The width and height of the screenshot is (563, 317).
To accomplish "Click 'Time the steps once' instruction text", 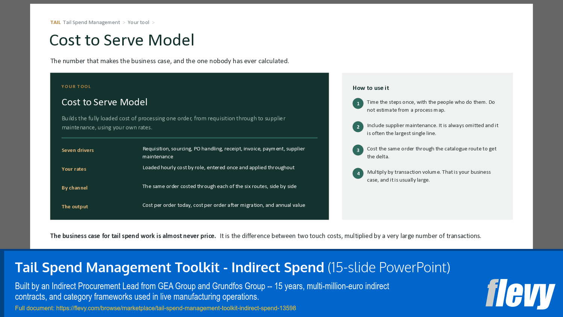I will tap(431, 106).
